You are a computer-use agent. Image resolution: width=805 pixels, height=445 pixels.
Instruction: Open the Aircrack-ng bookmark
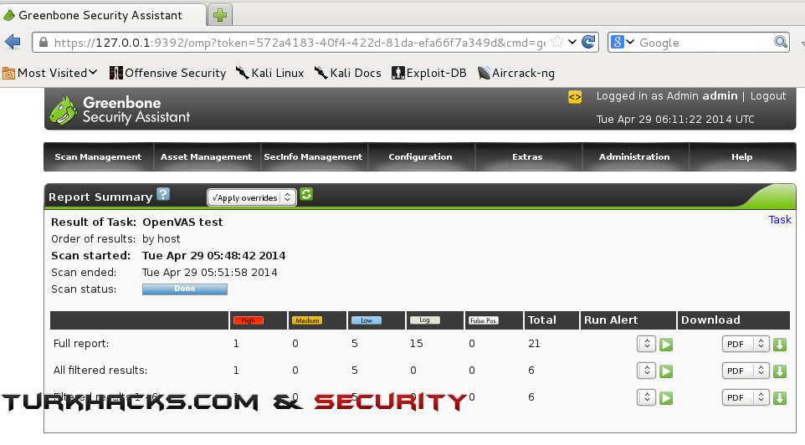(516, 73)
